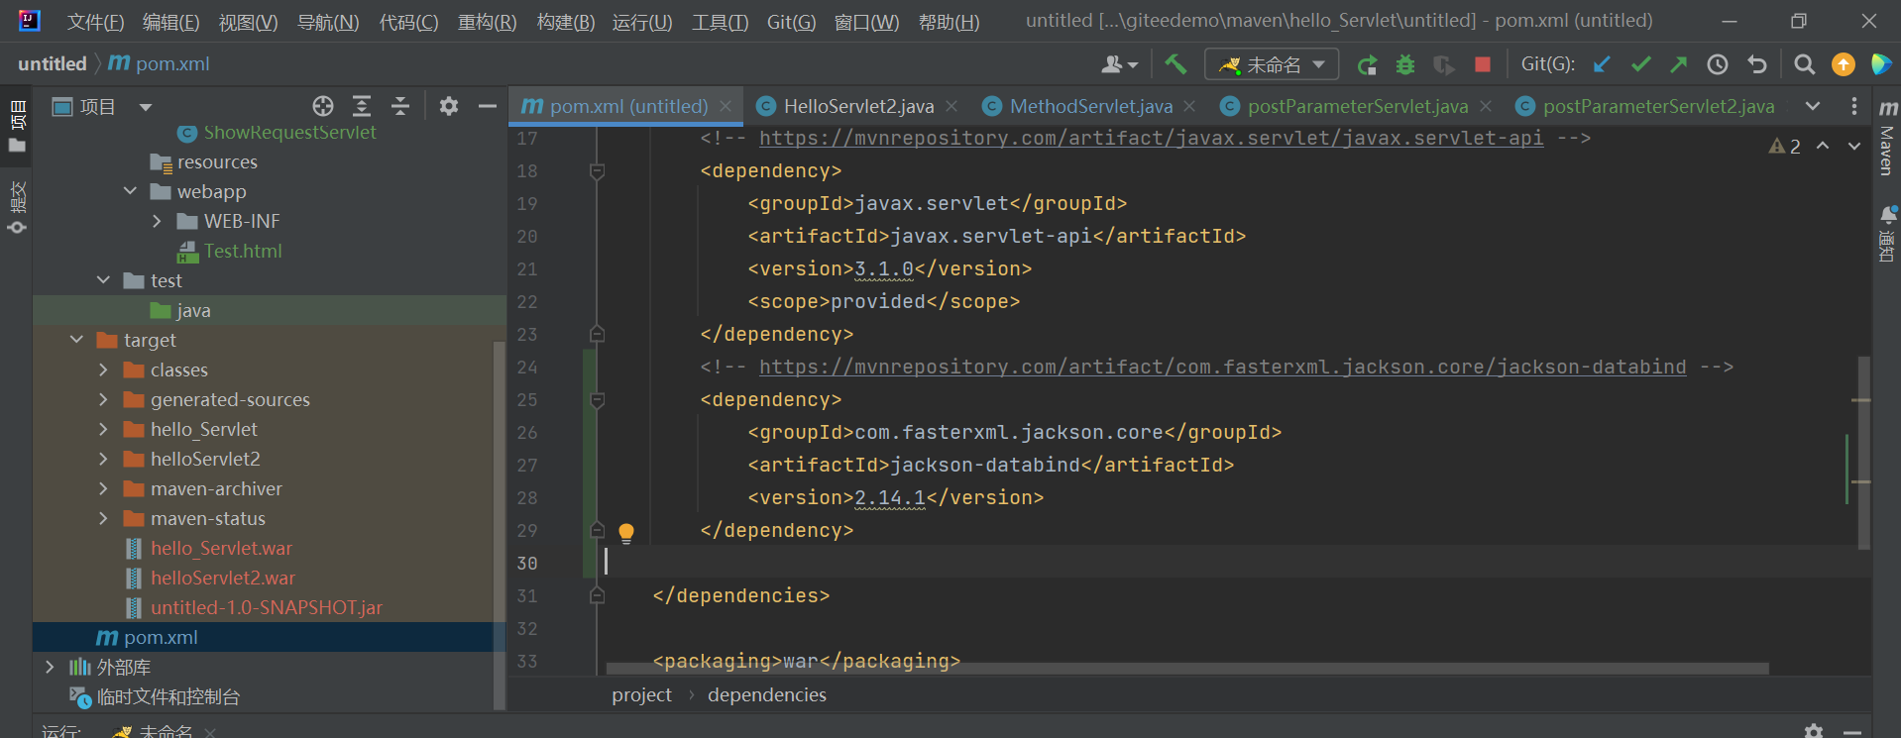Screen dimensions: 1901x738
Task: Click the project panel vertical scrollbar
Action: [x=500, y=525]
